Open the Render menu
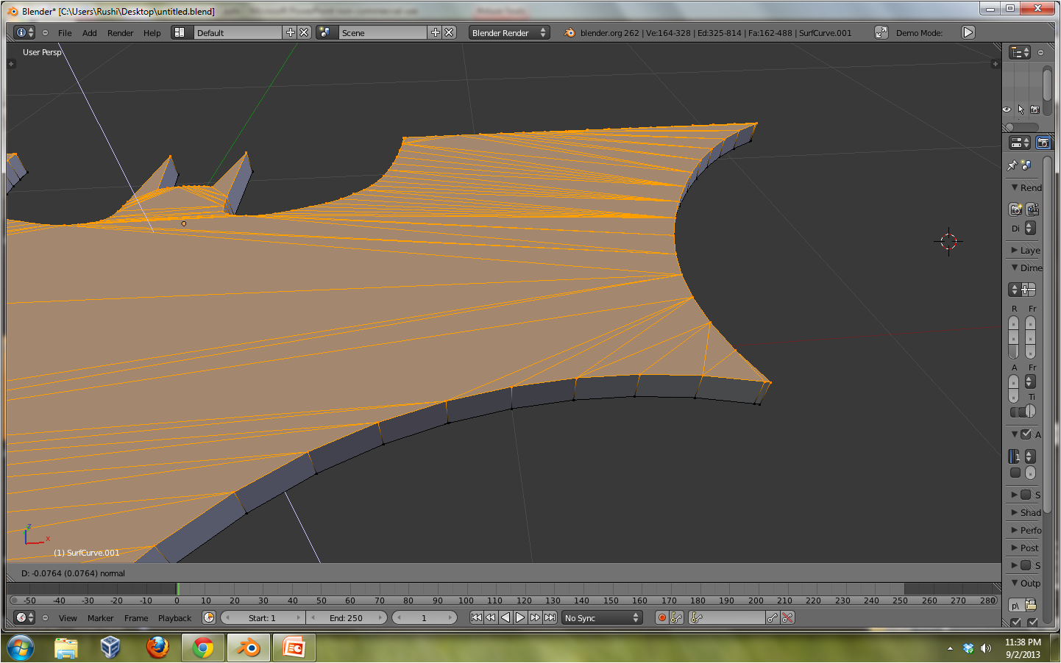 (x=121, y=33)
